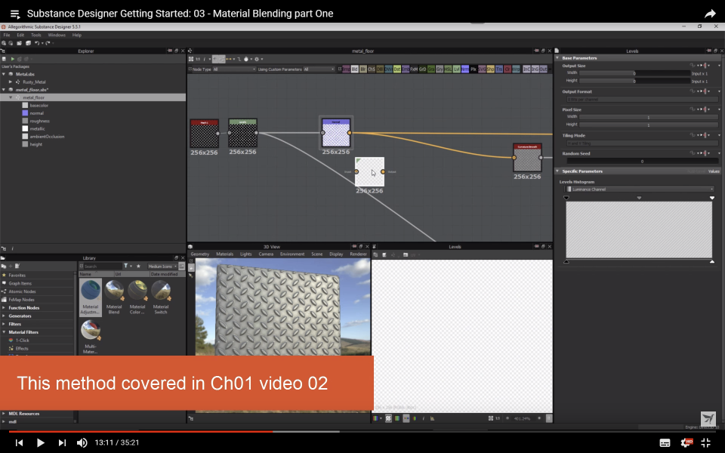Open the Using Custom Parameters dropdown

point(319,69)
